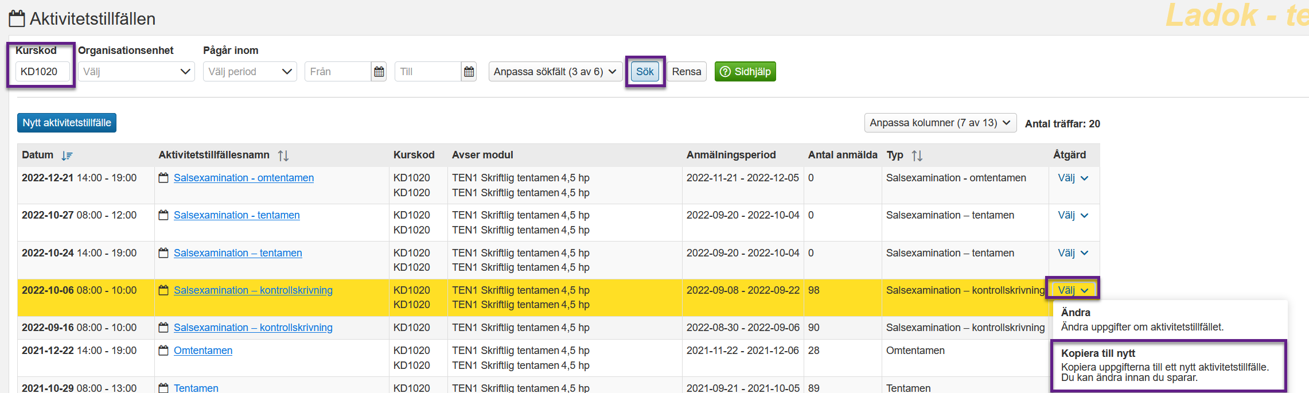This screenshot has height=393, width=1309.
Task: Click date 2021-12-22 14:00 - 19:00 cell
Action: pos(79,351)
